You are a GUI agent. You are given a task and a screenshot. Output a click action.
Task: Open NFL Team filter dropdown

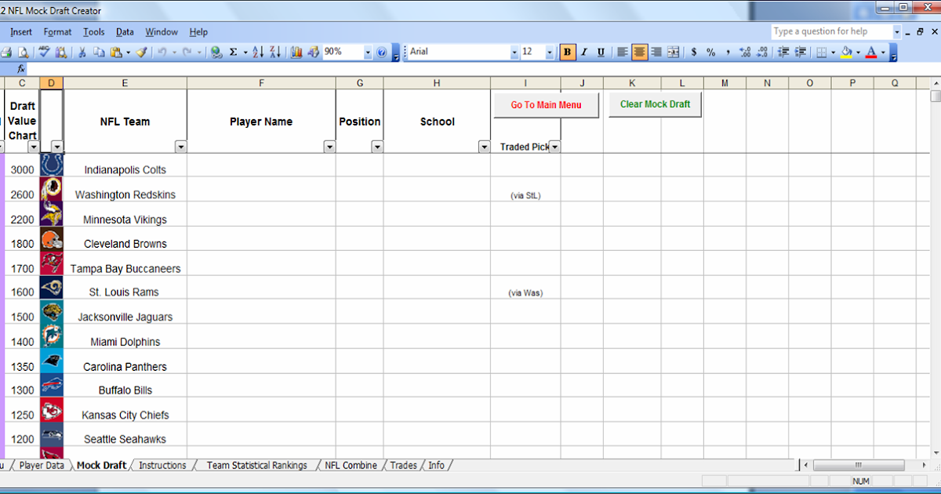[x=181, y=147]
